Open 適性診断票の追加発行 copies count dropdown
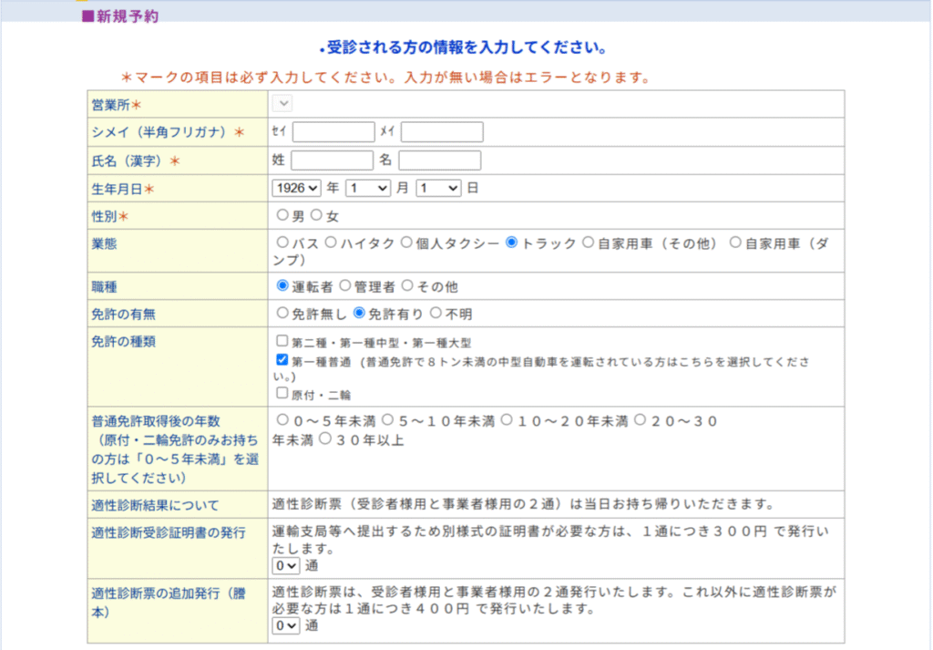The image size is (933, 650). (x=286, y=625)
